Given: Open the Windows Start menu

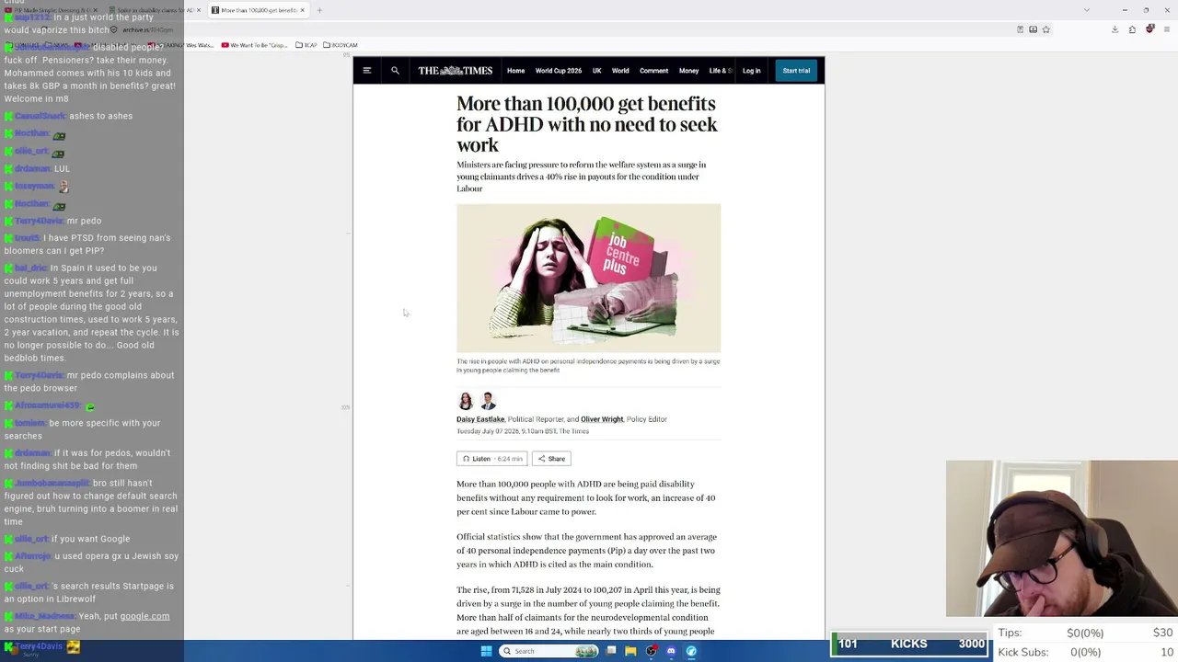Looking at the screenshot, I should tap(486, 651).
